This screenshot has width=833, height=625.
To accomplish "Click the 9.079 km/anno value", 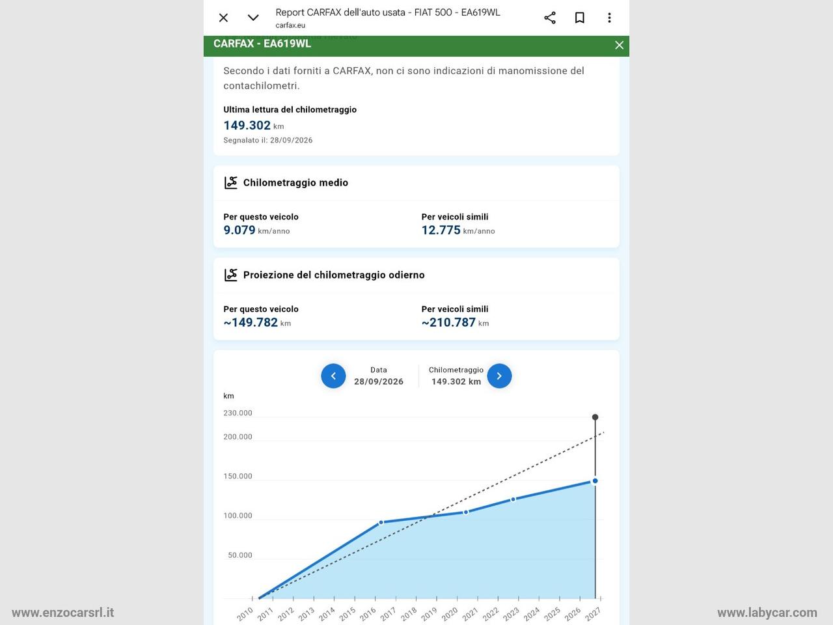I will click(x=256, y=230).
